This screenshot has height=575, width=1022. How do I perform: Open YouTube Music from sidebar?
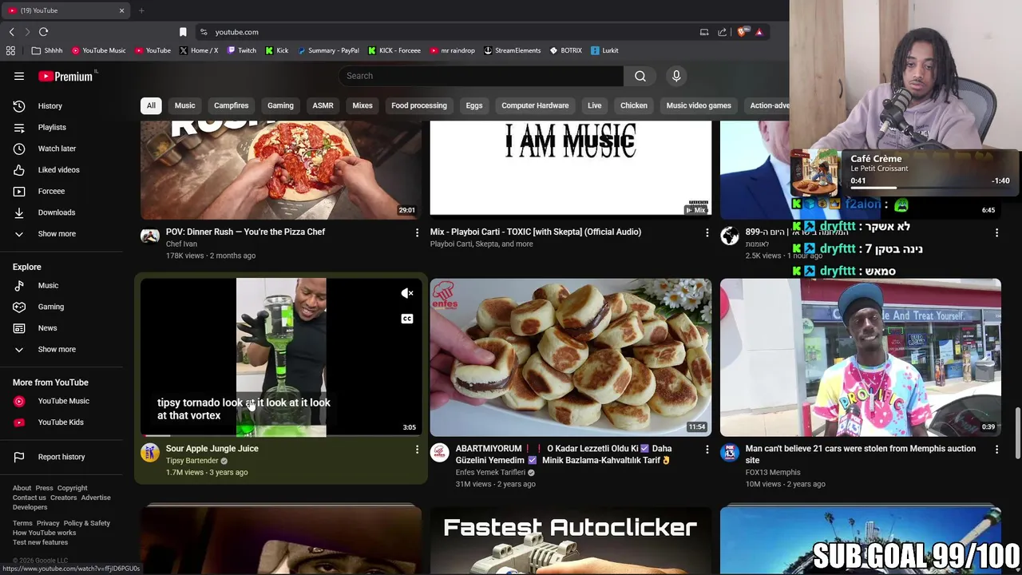click(x=63, y=401)
